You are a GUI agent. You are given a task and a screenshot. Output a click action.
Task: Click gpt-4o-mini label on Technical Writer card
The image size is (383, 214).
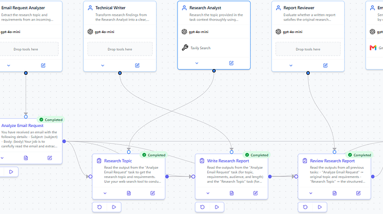point(104,32)
